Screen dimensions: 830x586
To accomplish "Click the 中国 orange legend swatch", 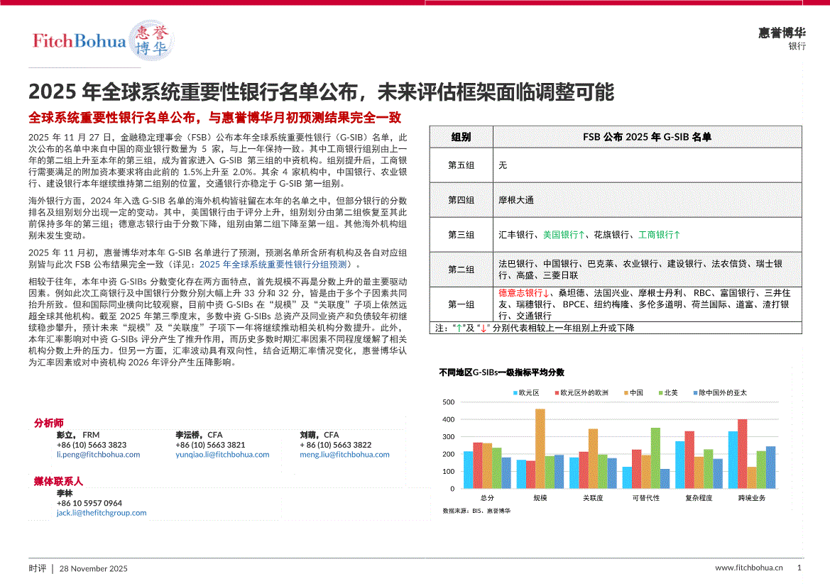I will pyautogui.click(x=625, y=392).
